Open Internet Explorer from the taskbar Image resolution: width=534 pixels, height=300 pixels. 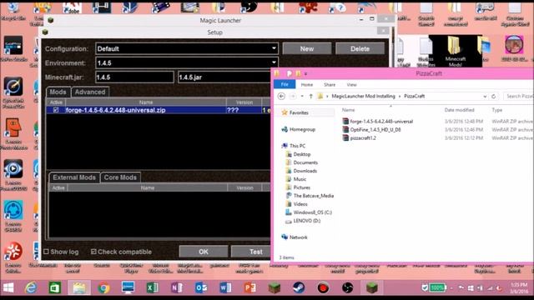click(x=31, y=288)
